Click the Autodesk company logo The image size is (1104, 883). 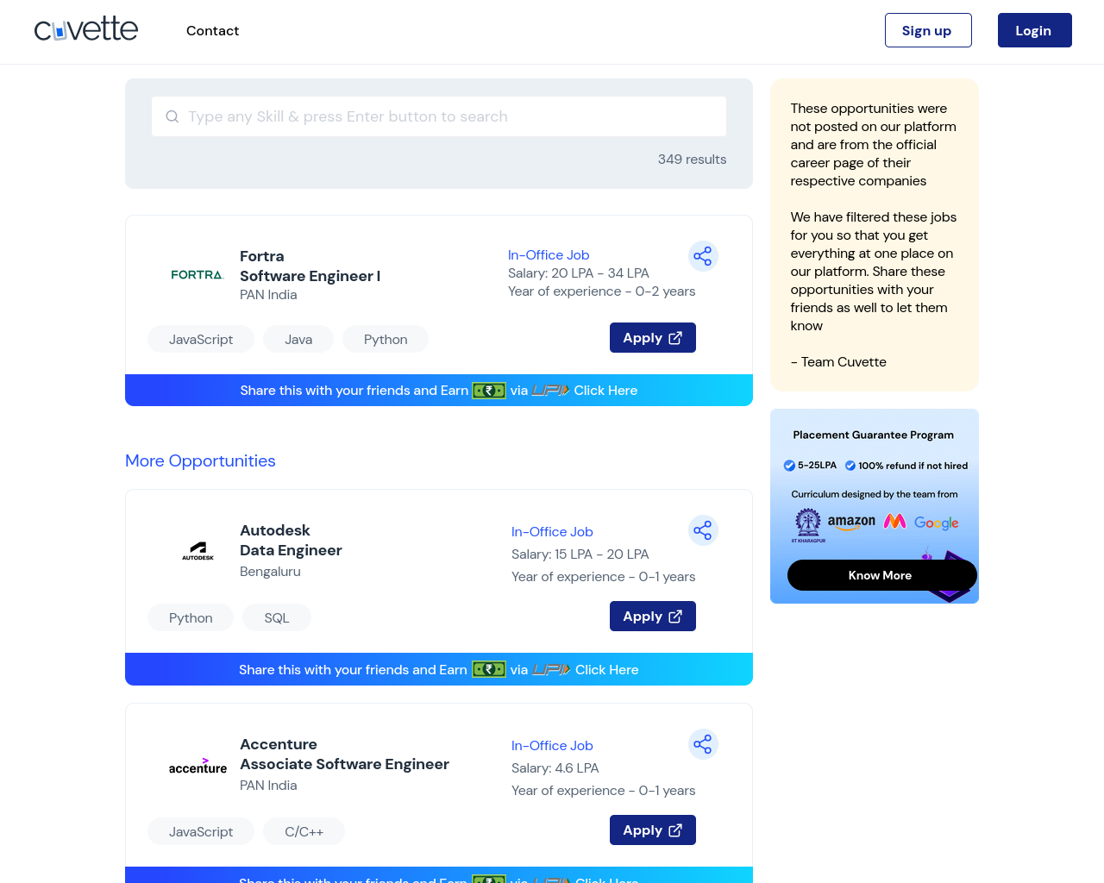pyautogui.click(x=198, y=551)
